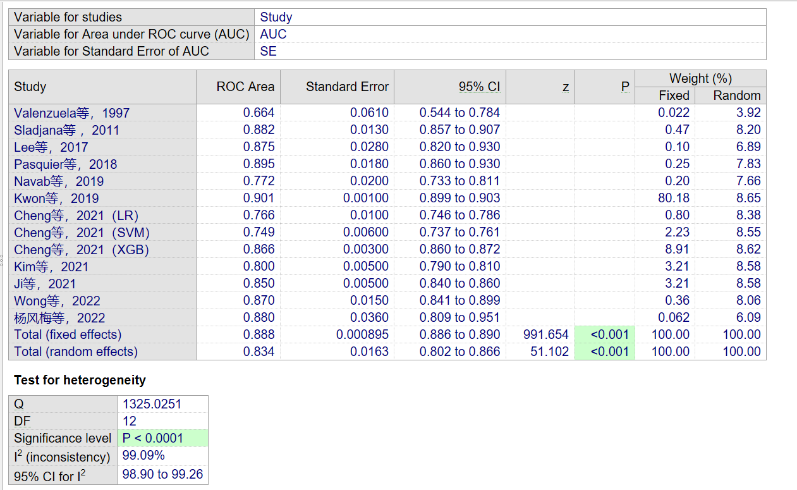Click the DF label in heterogeneity table

click(x=22, y=421)
